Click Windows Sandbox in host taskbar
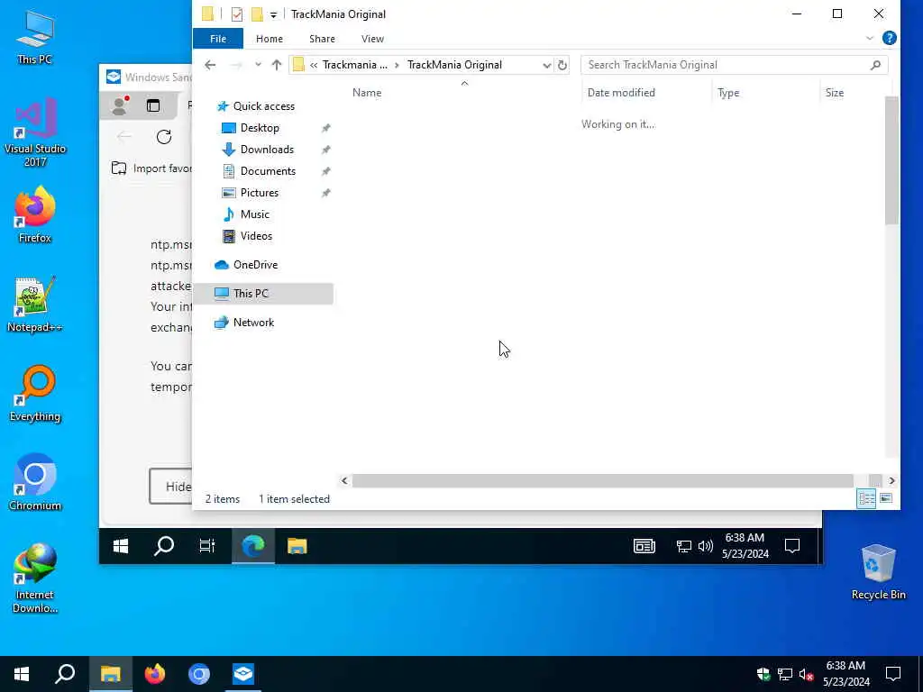923x692 pixels. tap(243, 674)
